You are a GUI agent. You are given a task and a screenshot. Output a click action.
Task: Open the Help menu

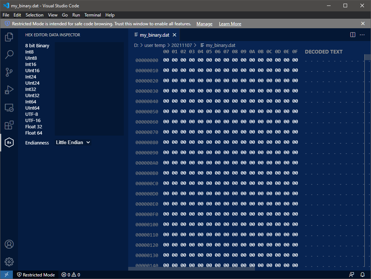(110, 15)
